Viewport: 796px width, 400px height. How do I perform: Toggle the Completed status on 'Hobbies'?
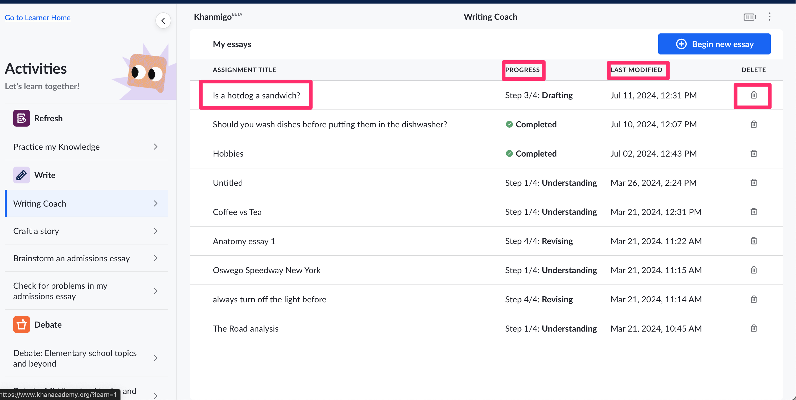click(510, 153)
